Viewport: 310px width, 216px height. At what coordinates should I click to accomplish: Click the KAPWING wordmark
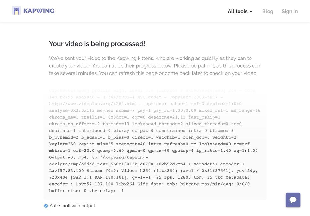click(39, 11)
